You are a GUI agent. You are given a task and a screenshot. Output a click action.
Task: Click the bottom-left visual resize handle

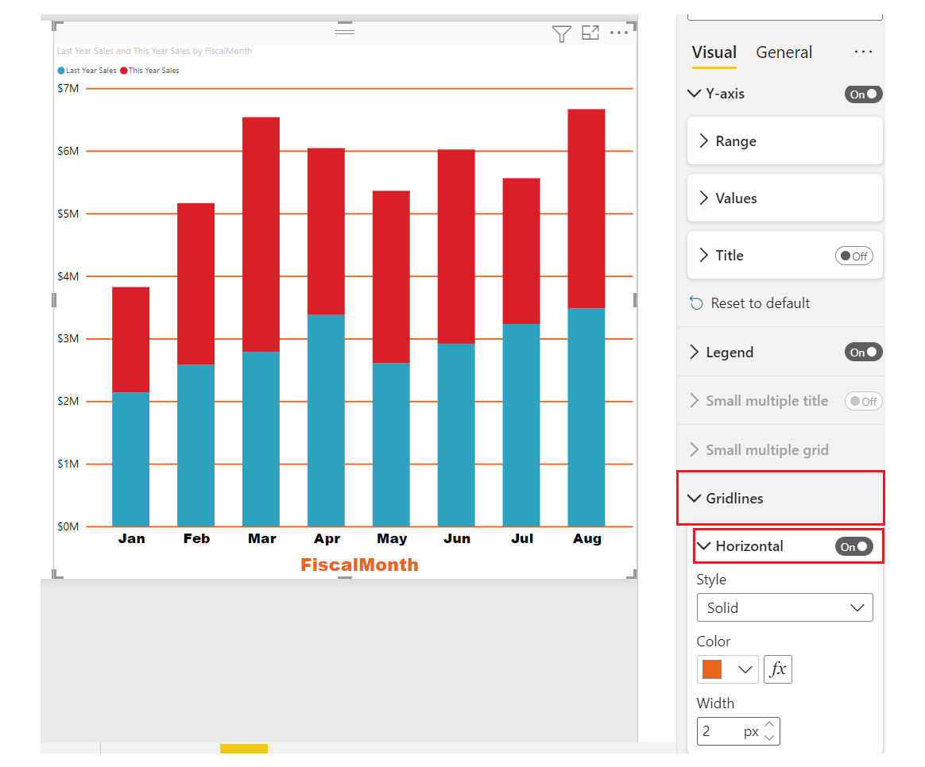(56, 574)
